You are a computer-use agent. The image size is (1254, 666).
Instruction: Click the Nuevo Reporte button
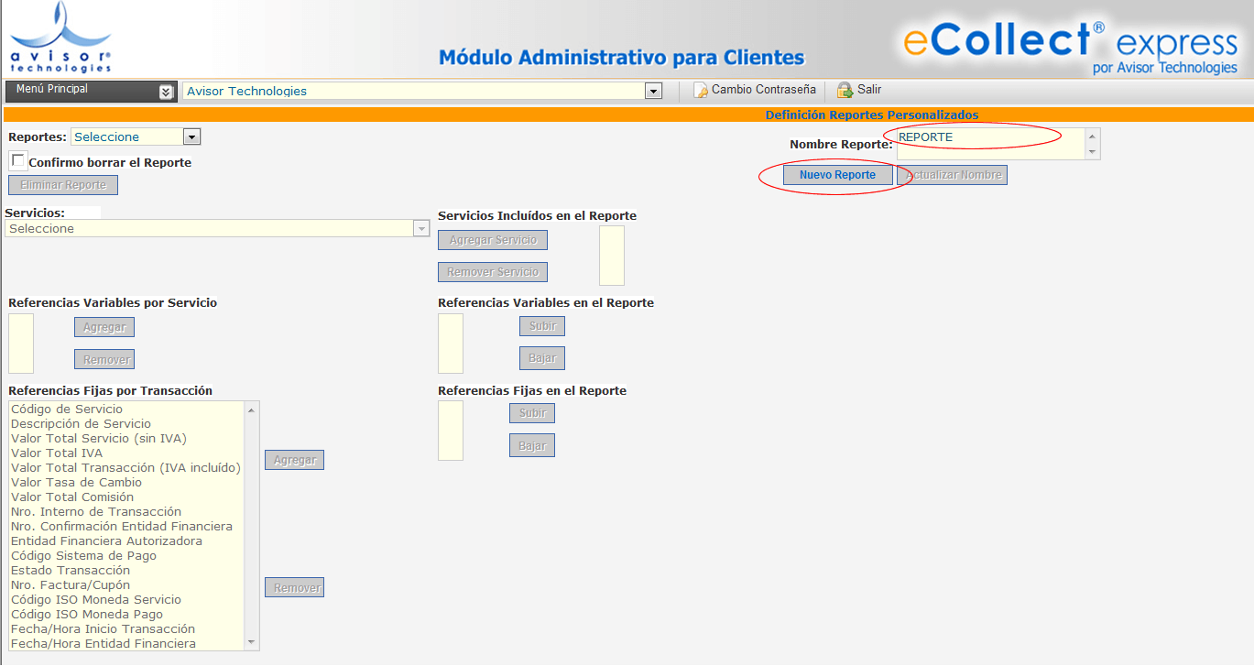pyautogui.click(x=837, y=175)
